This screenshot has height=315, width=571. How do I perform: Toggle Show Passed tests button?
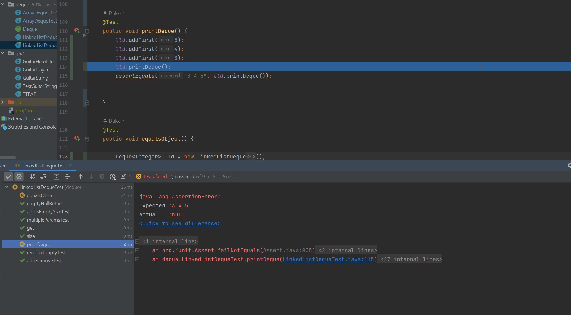pyautogui.click(x=8, y=177)
